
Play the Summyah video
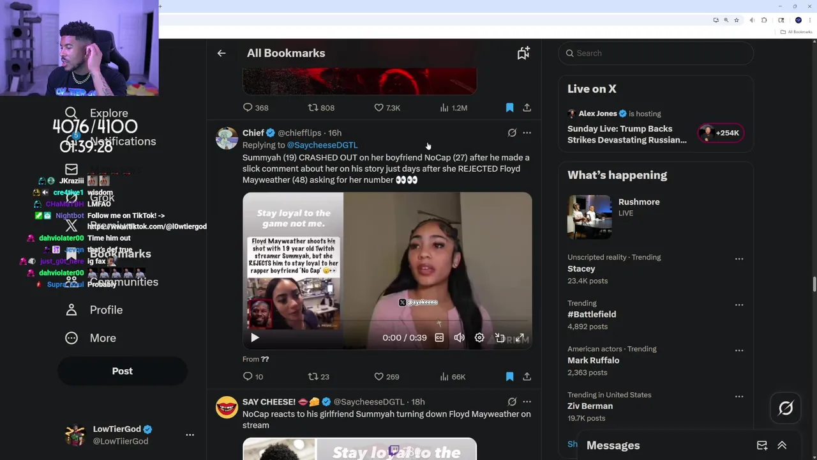point(255,338)
